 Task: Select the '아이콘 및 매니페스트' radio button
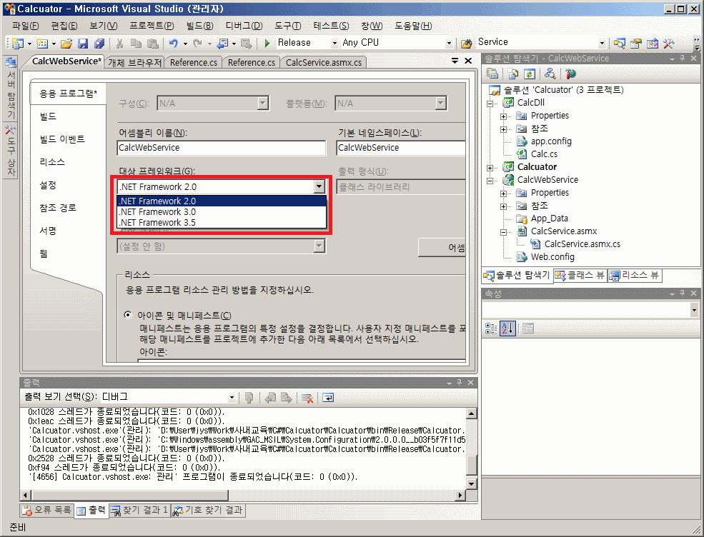(128, 315)
